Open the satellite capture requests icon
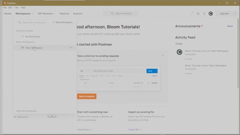The image size is (240, 135). (192, 13)
